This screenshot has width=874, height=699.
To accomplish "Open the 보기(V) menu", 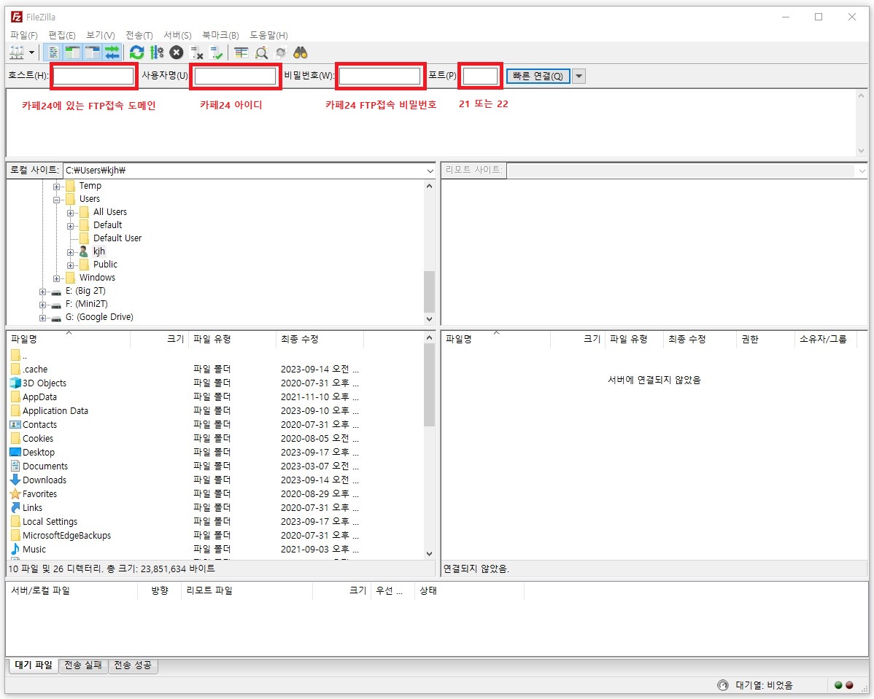I will tap(101, 35).
